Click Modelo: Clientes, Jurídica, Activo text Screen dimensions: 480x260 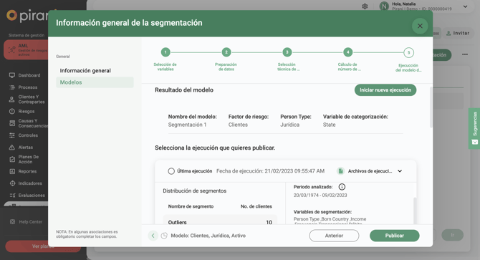[x=208, y=236]
